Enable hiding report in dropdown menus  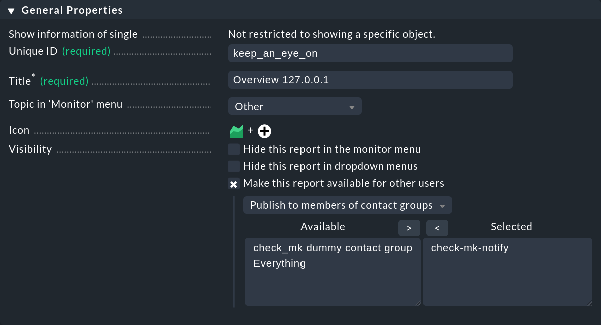[233, 166]
